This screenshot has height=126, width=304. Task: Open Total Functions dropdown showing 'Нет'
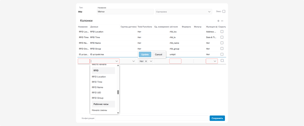point(151,61)
